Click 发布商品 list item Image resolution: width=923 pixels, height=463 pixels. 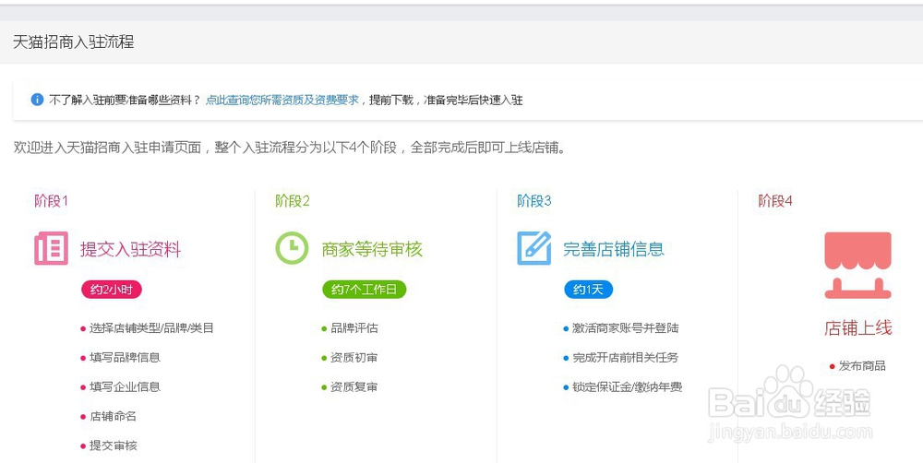pyautogui.click(x=857, y=366)
